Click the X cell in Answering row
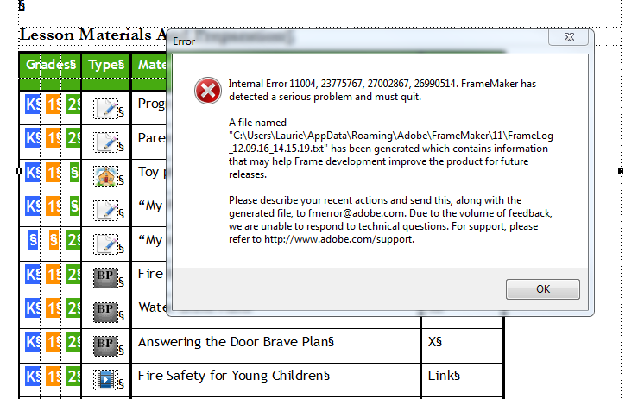This screenshot has width=638, height=399. [x=462, y=346]
